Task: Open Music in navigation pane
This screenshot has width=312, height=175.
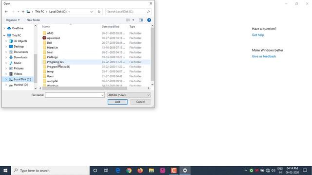Action: click(18, 63)
